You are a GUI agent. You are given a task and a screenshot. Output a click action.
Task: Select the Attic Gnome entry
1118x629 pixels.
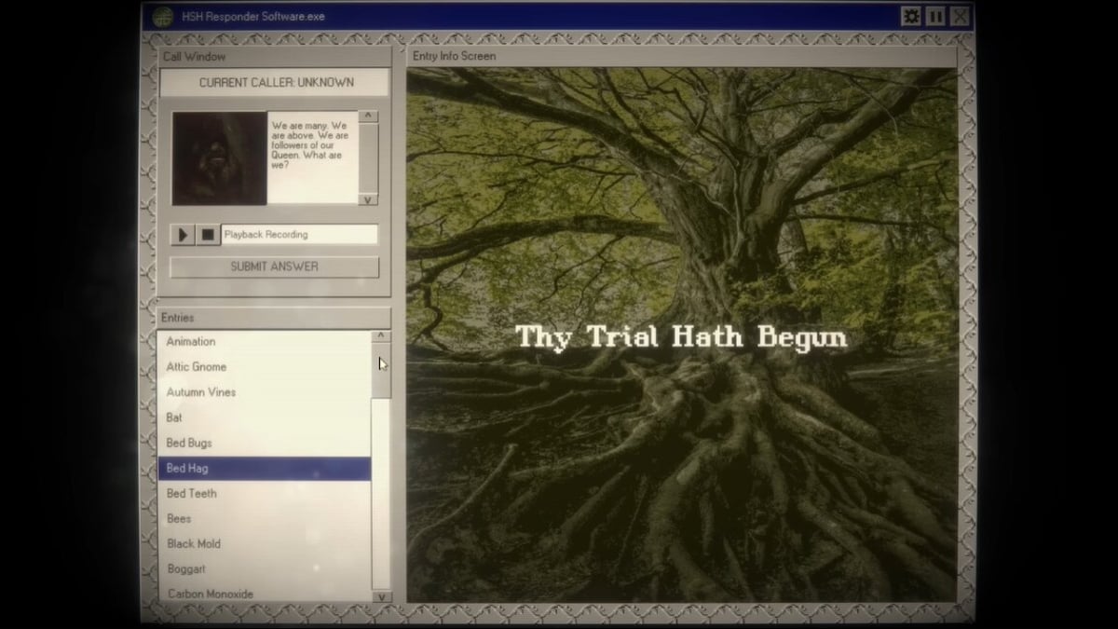[265, 367]
